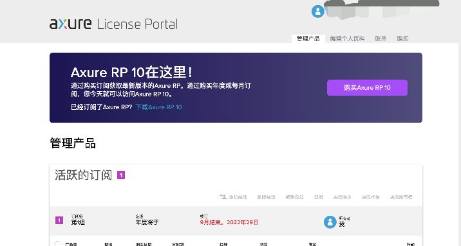Click 编辑备注 in the subscription toolbar
The width and height of the screenshot is (461, 246).
pos(294,197)
